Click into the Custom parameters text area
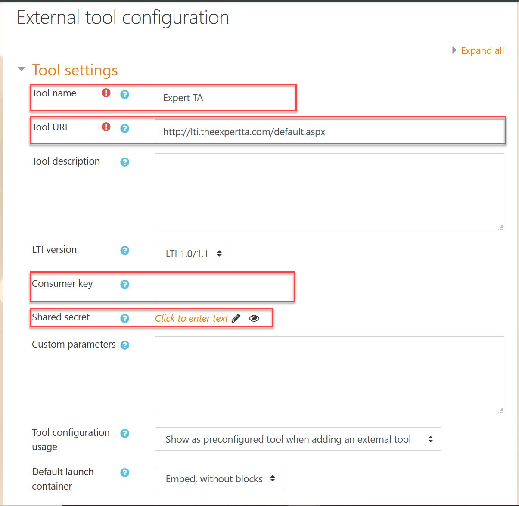Screen dimensions: 519x506 [x=329, y=376]
